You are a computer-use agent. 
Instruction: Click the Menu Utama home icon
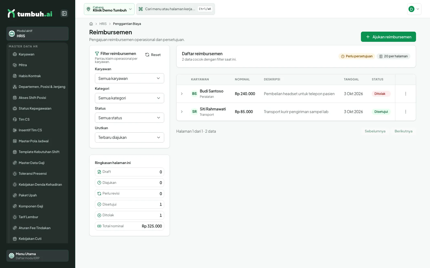pyautogui.click(x=12, y=256)
